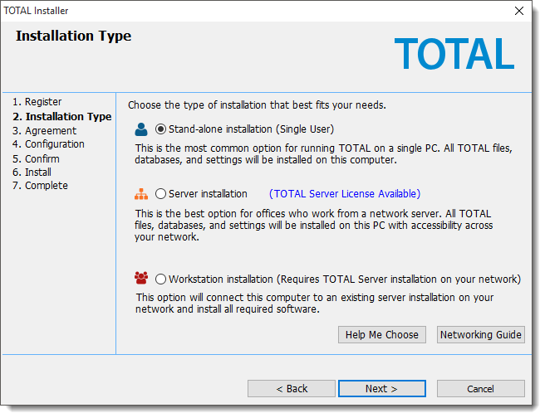Click the Installation Type page heading
The width and height of the screenshot is (540, 413).
[73, 36]
